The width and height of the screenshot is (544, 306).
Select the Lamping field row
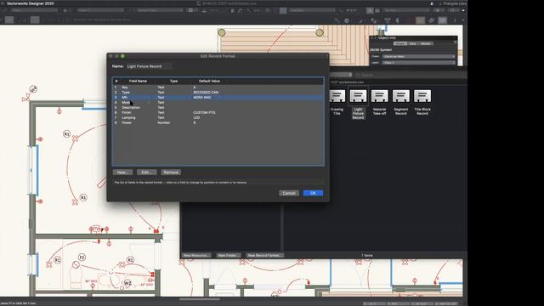coord(218,117)
